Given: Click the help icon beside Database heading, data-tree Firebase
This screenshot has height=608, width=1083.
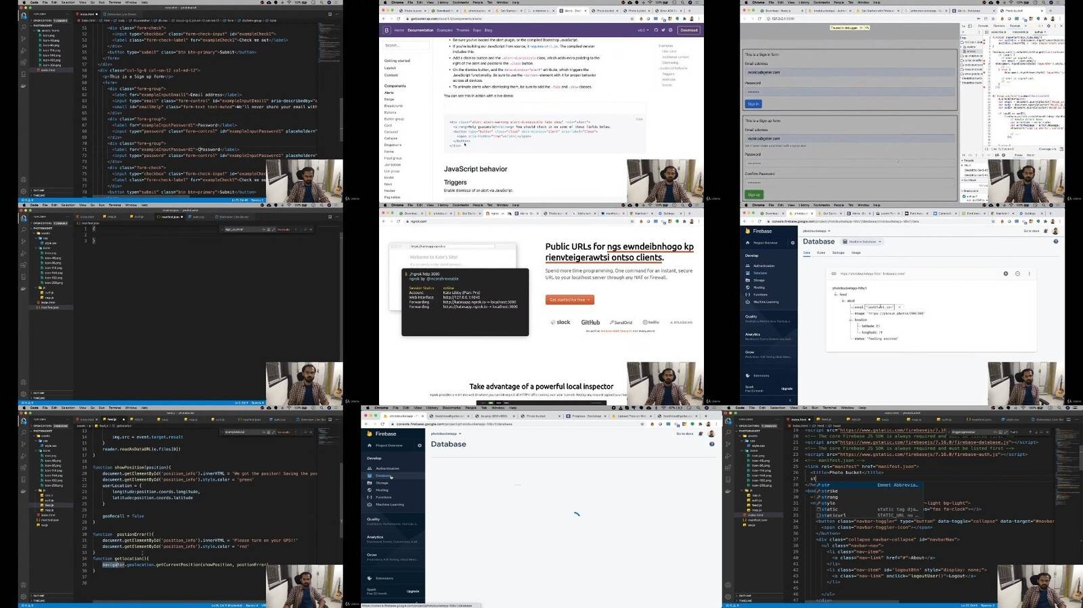Looking at the screenshot, I should [1055, 241].
